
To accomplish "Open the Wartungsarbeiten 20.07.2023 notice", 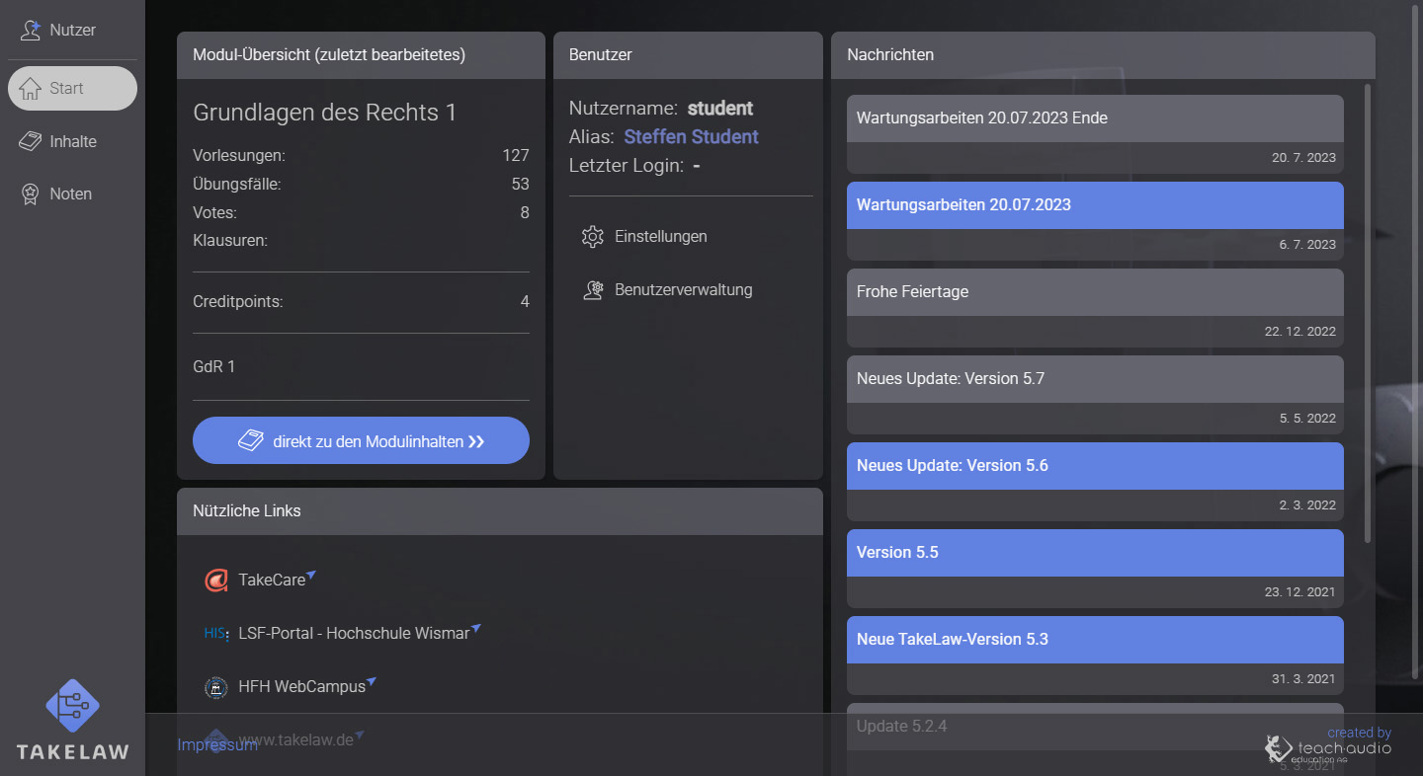I will pyautogui.click(x=1094, y=204).
